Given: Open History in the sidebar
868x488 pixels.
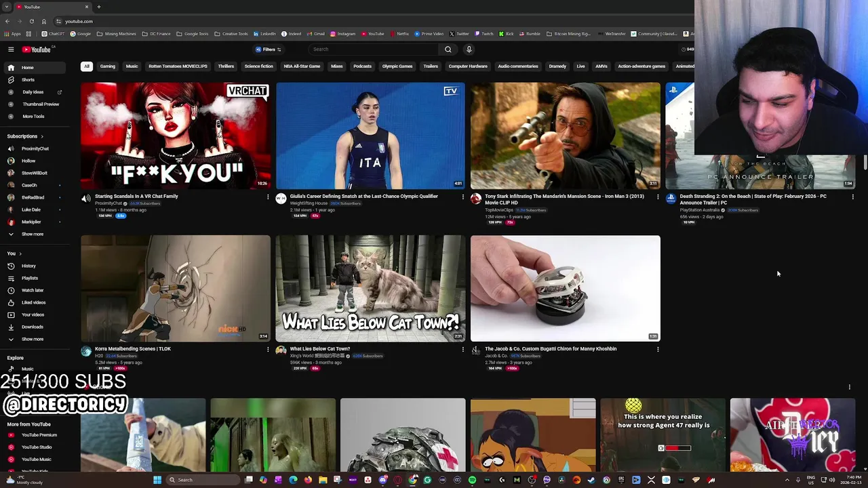Looking at the screenshot, I should tap(34, 266).
